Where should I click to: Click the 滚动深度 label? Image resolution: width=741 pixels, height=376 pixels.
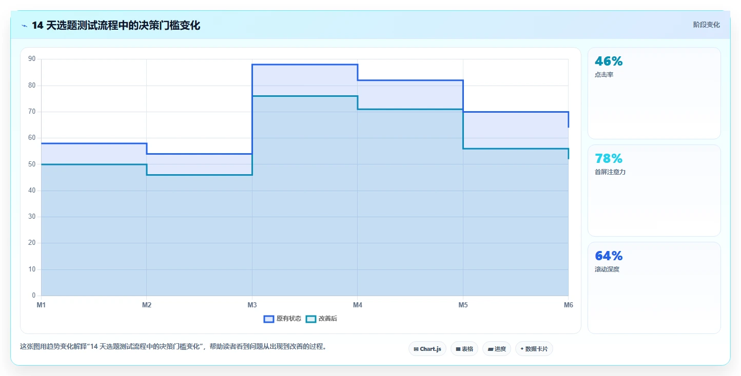click(x=607, y=269)
